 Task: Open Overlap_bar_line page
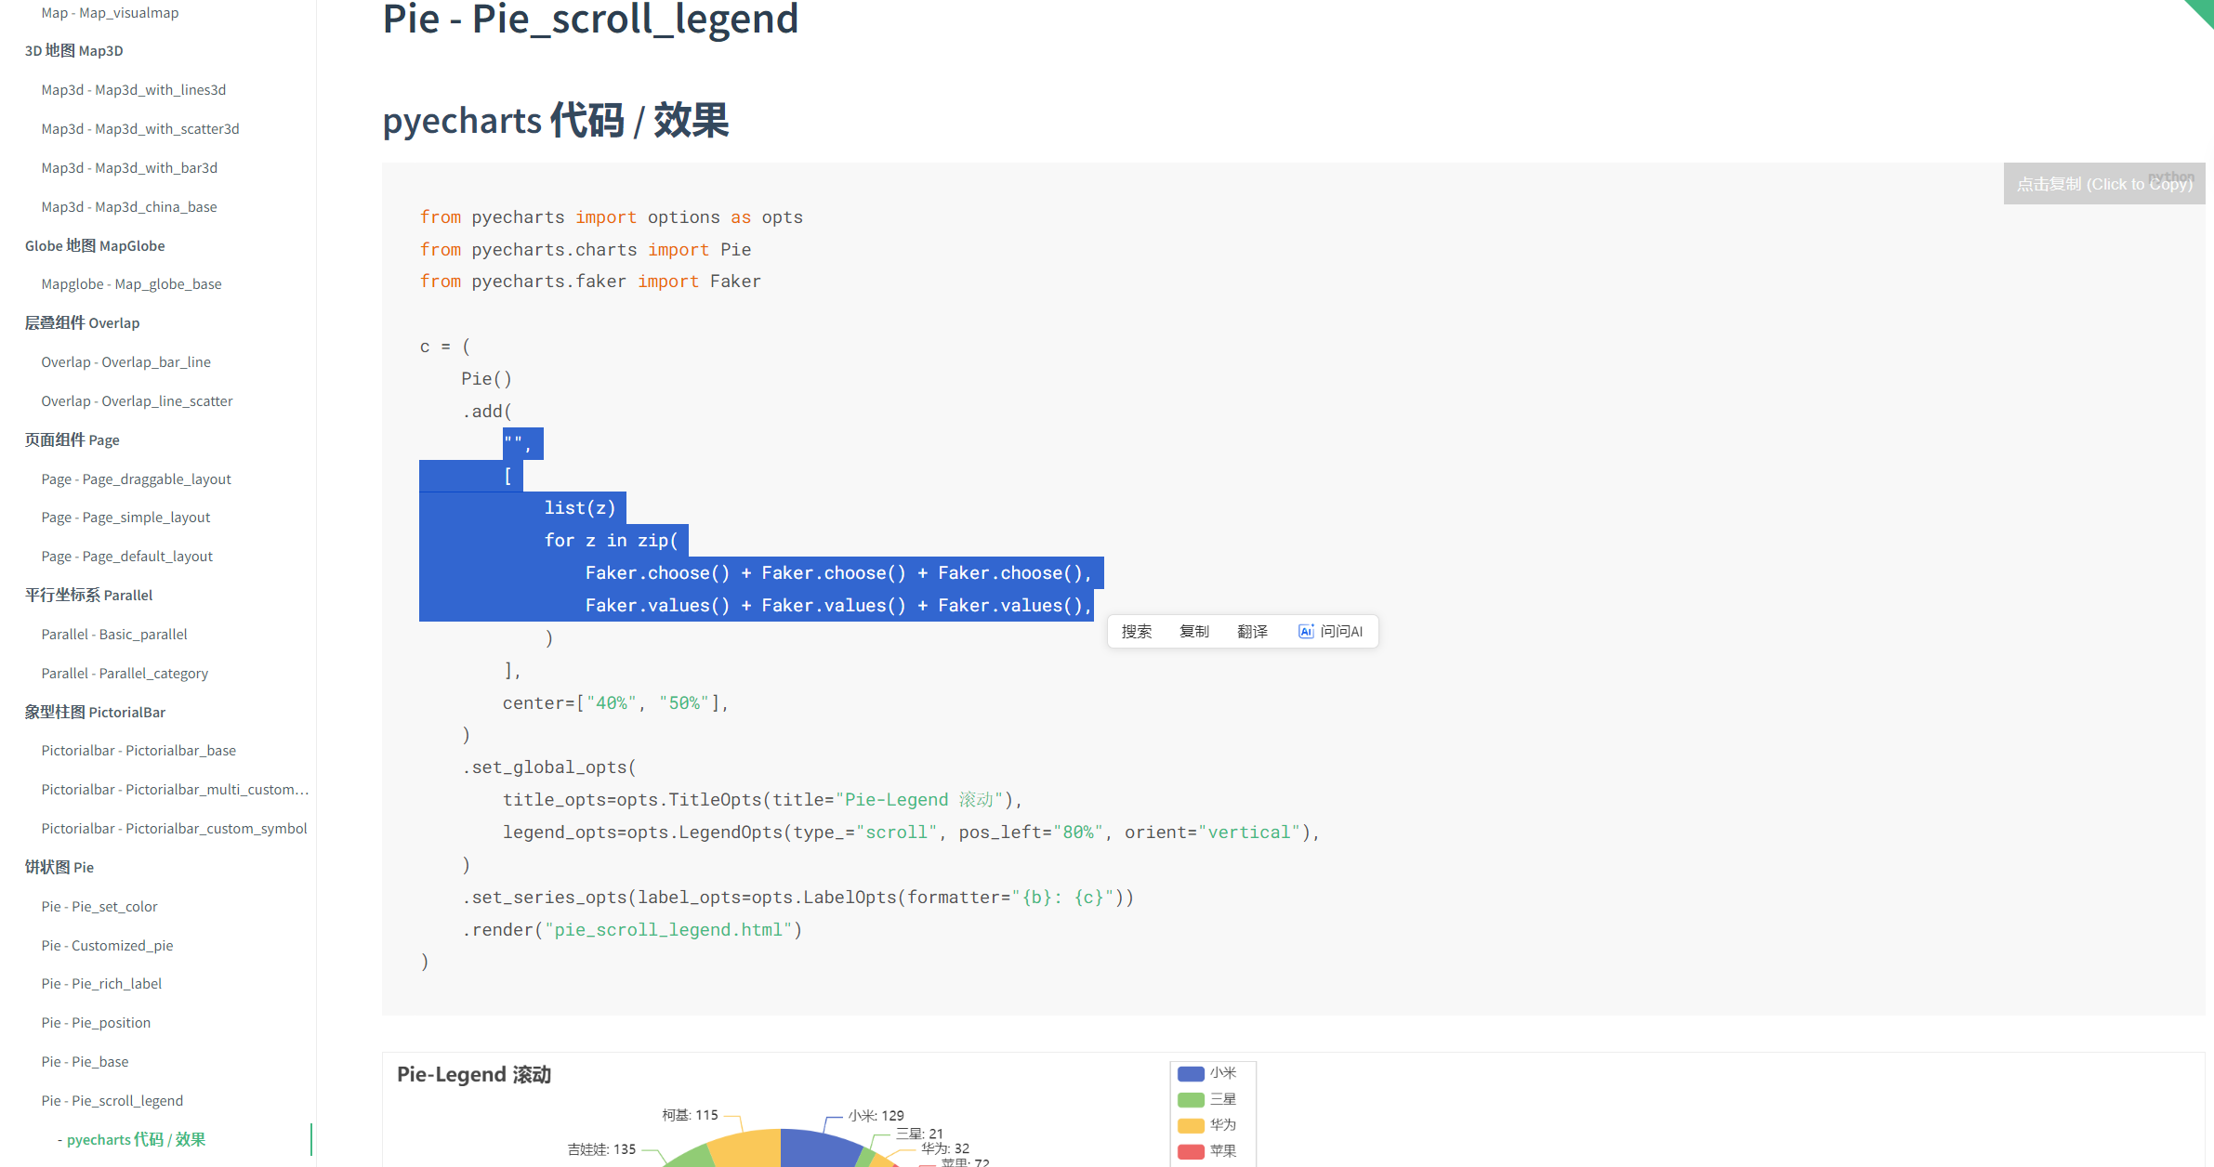[125, 362]
